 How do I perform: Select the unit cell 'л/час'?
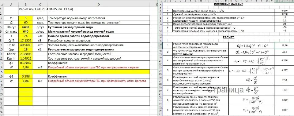[40, 31]
